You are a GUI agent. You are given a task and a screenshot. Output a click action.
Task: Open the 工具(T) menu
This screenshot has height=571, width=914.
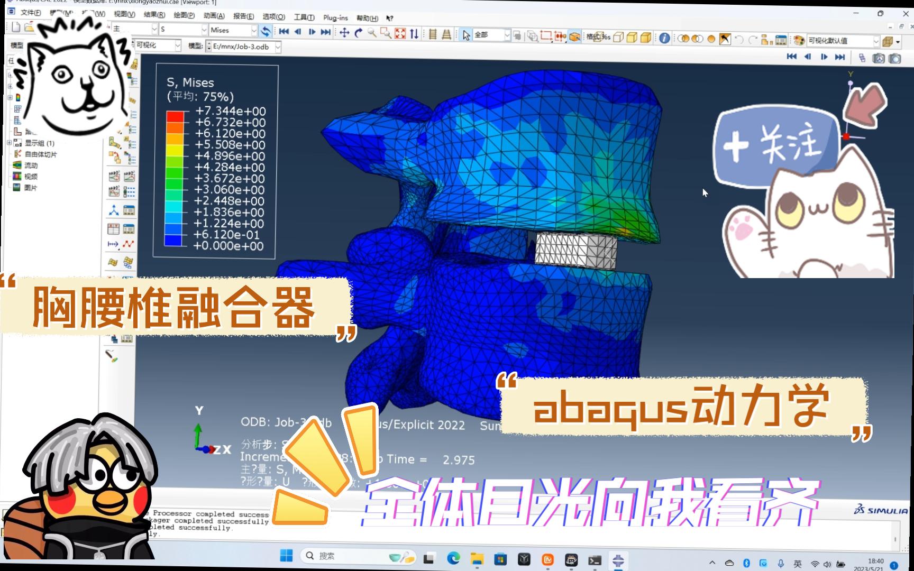coord(304,17)
